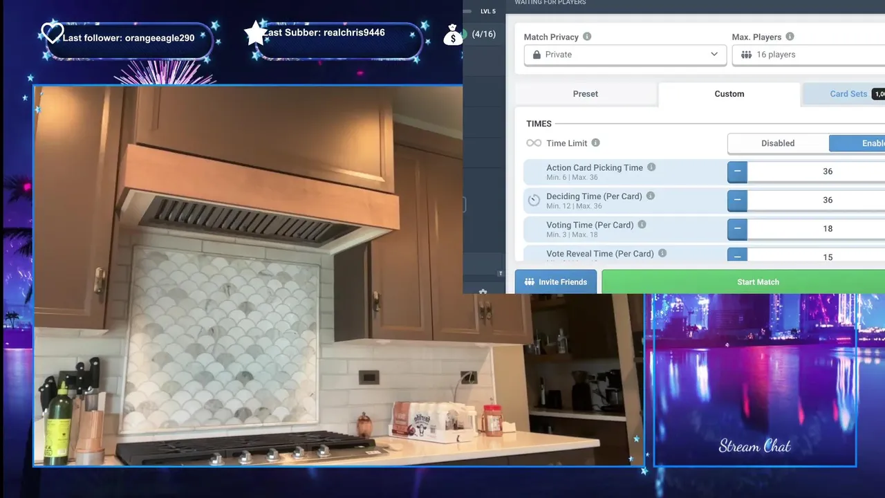Click the Action Card Picking Time value 36
The height and width of the screenshot is (498, 885).
click(828, 172)
